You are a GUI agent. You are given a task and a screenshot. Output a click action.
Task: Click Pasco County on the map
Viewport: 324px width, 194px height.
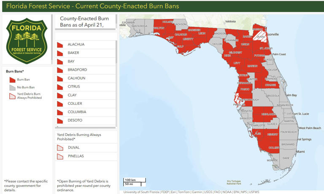(x=245, y=89)
